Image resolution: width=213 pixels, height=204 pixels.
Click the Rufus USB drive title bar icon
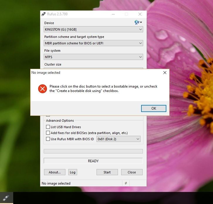(43, 14)
